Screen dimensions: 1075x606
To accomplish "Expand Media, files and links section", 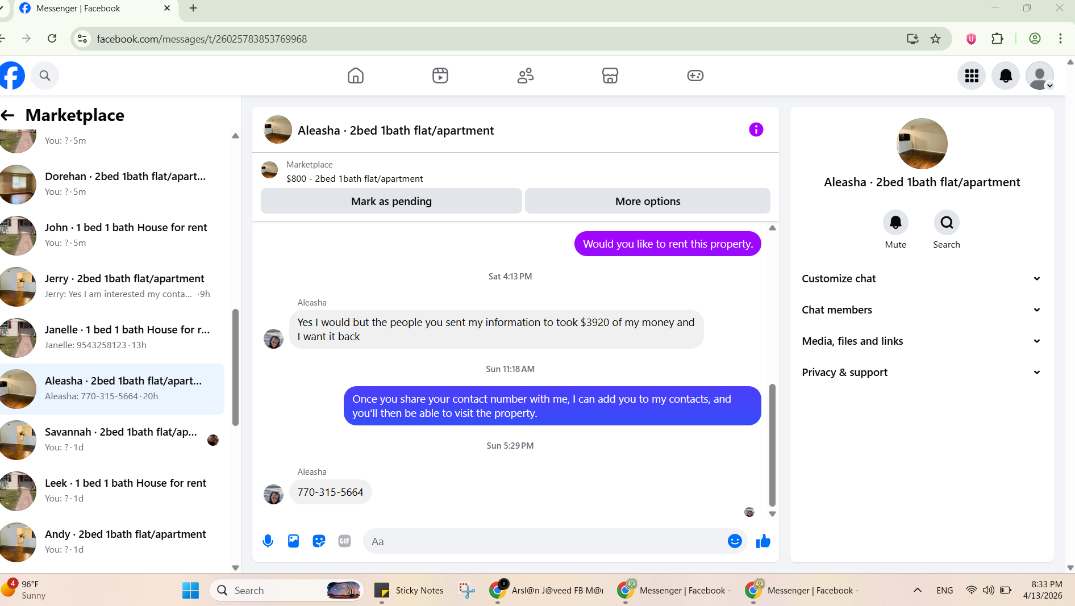I will pos(922,341).
